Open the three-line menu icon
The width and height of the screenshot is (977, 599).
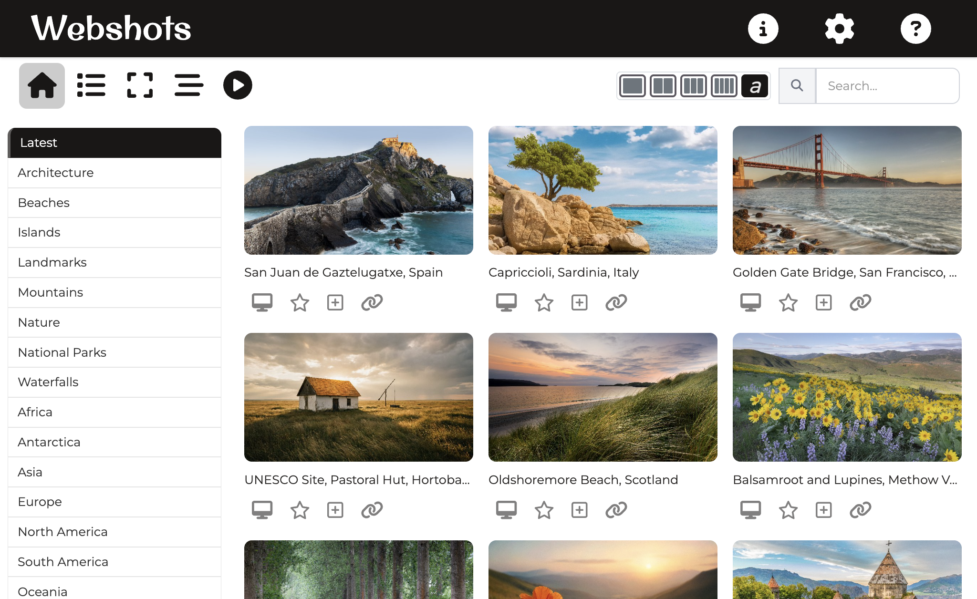click(188, 85)
